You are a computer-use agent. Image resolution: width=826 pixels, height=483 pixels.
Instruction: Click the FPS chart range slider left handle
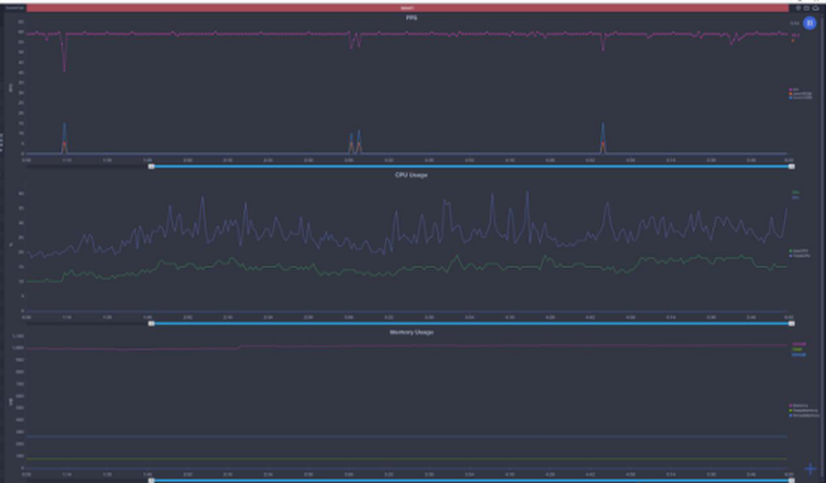point(151,166)
